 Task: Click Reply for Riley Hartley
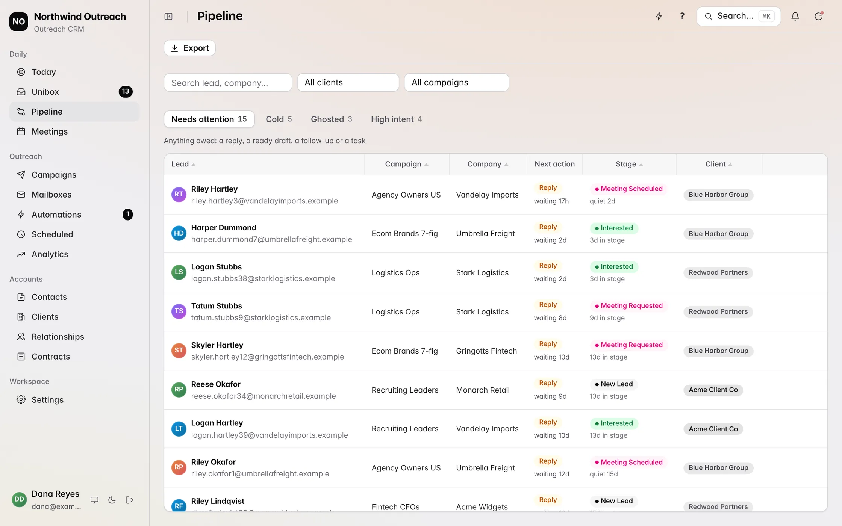(548, 188)
